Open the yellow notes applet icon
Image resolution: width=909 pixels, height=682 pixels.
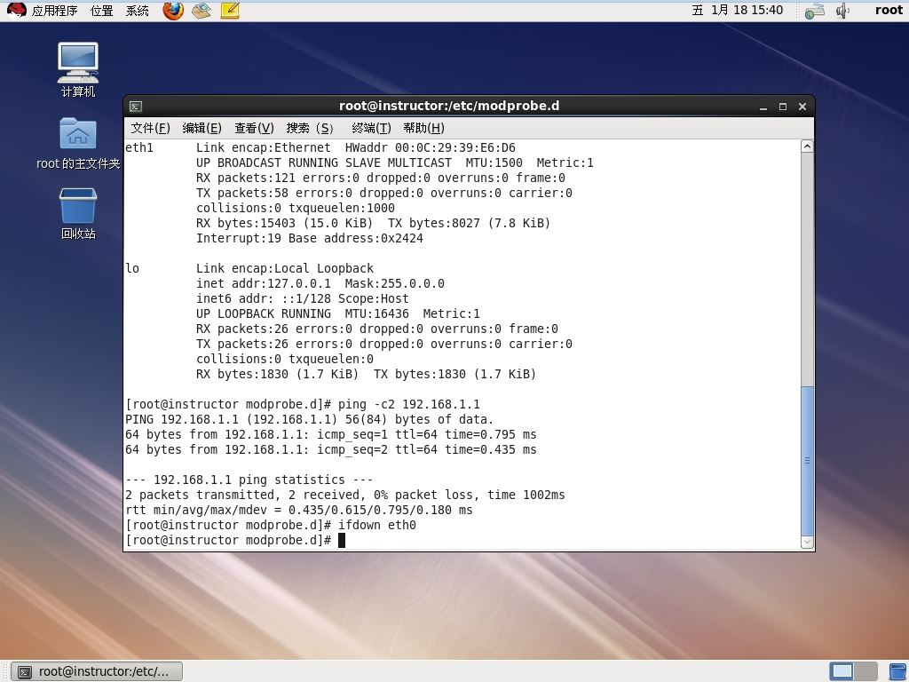(x=230, y=10)
